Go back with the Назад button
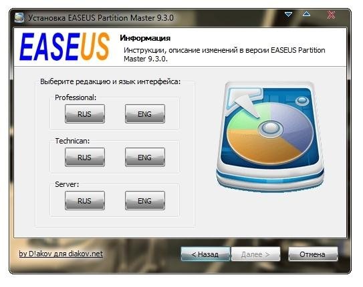Image resolution: width=363 pixels, height=287 pixels. tap(205, 254)
